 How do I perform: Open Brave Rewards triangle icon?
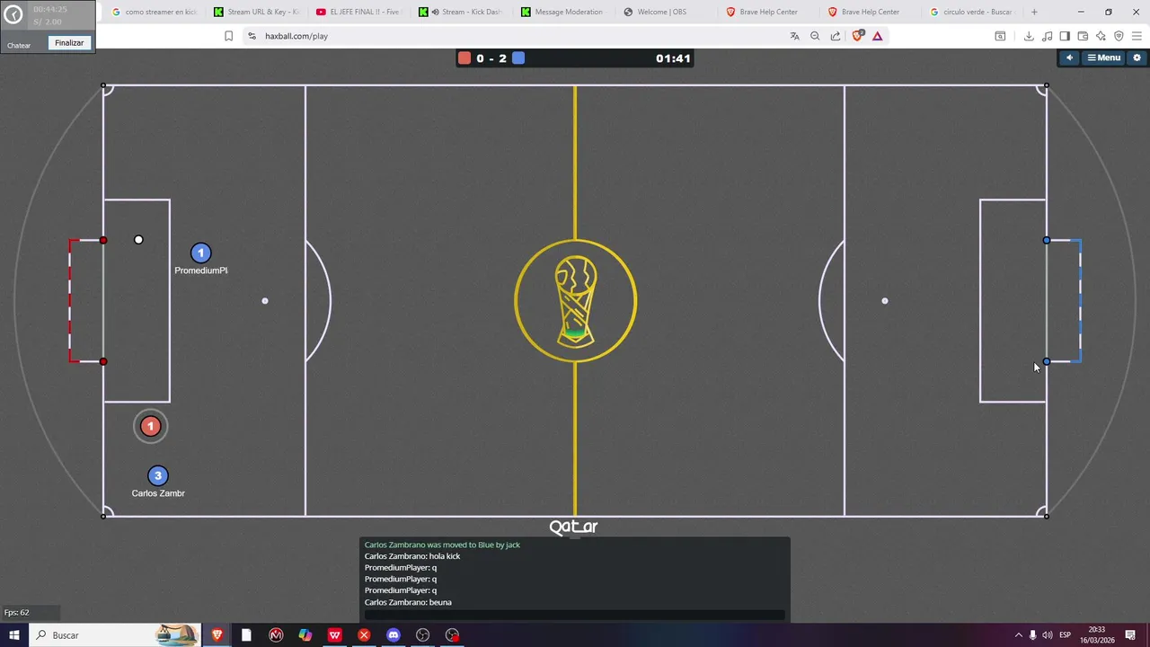(x=878, y=36)
